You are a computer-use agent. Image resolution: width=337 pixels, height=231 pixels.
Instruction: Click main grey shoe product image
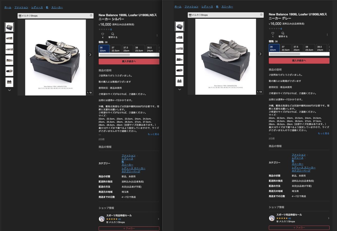click(226, 57)
